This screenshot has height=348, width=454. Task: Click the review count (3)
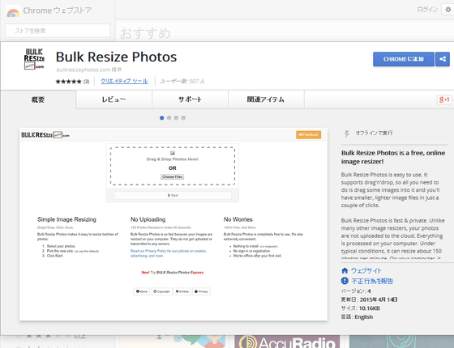click(x=86, y=82)
